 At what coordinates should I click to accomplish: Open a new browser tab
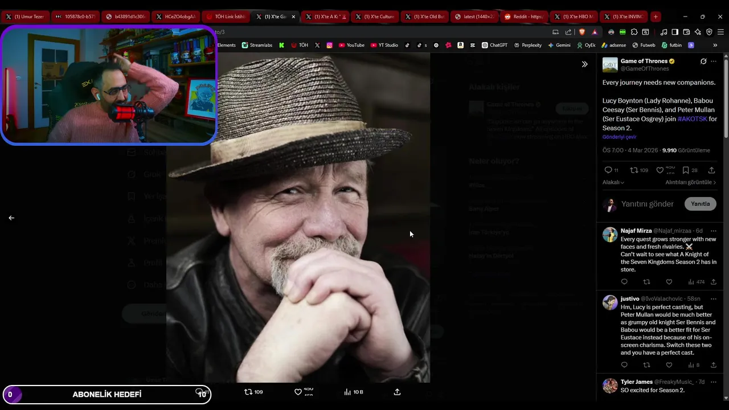click(656, 17)
